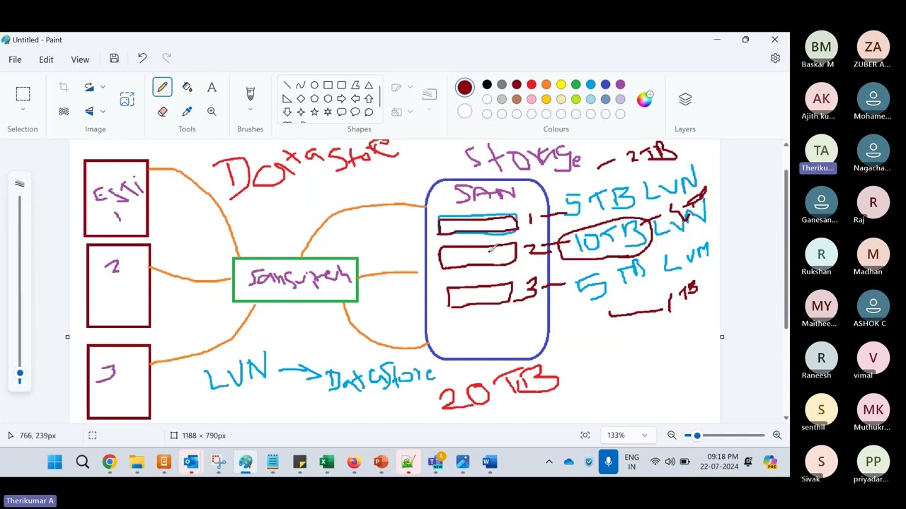Click the Image Creator icon
Image resolution: width=906 pixels, height=509 pixels.
pyautogui.click(x=127, y=99)
